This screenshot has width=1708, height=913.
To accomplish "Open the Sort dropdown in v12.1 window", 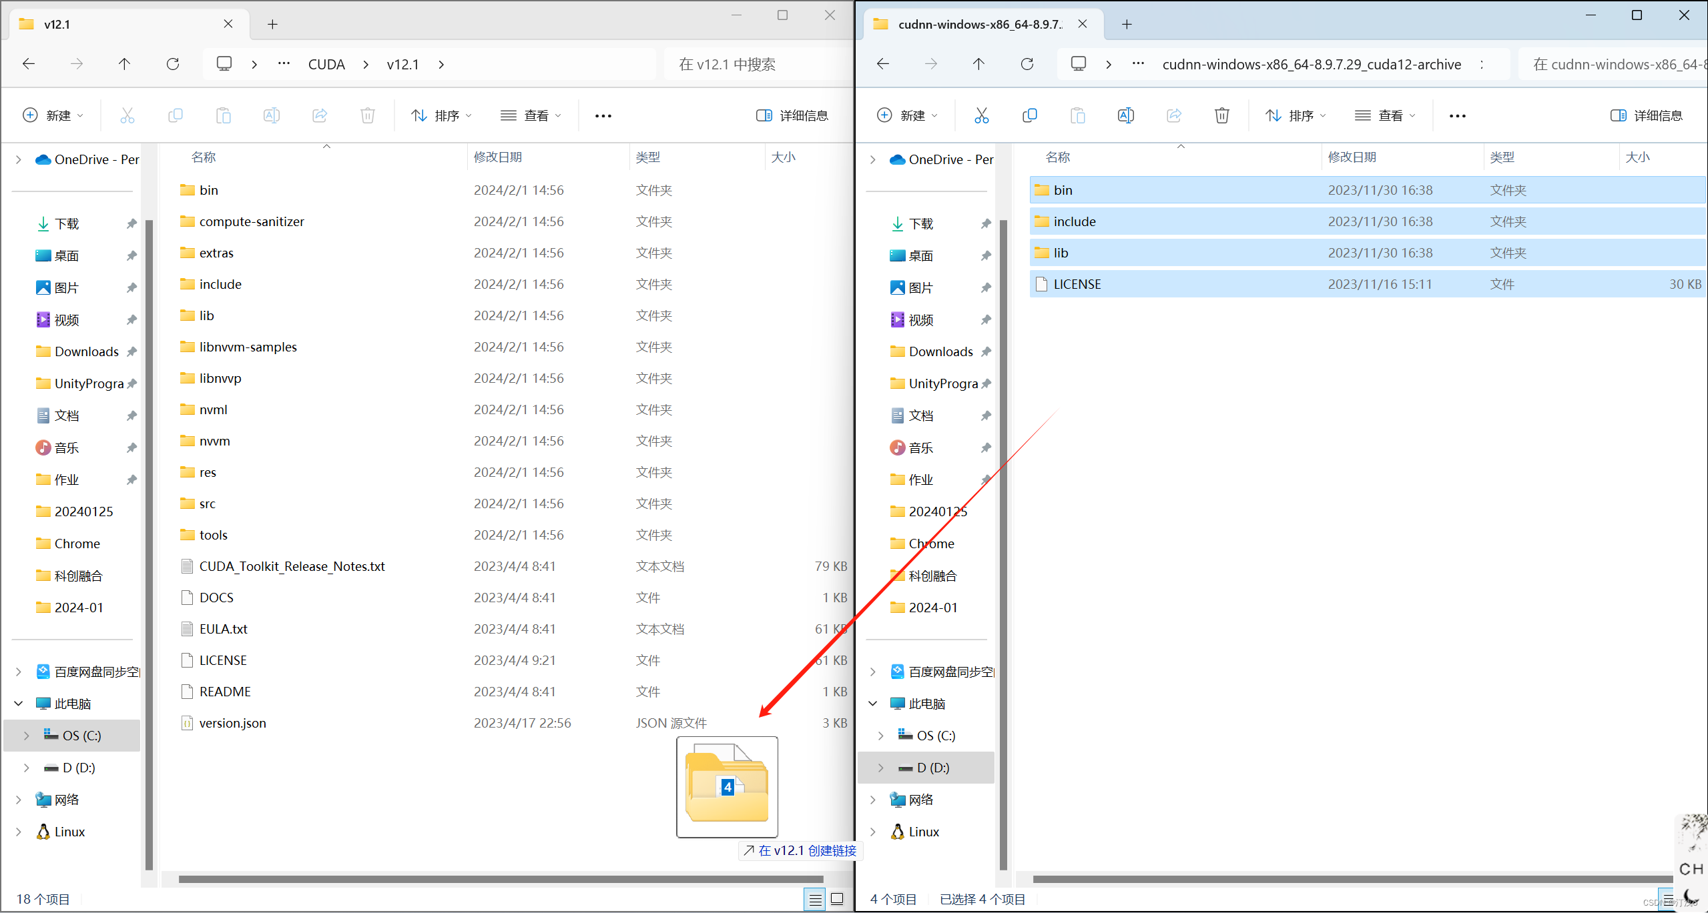I will tap(441, 115).
